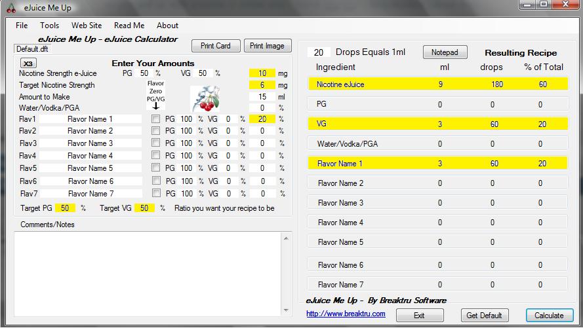Click the Print Card button
The image size is (583, 328).
(216, 46)
